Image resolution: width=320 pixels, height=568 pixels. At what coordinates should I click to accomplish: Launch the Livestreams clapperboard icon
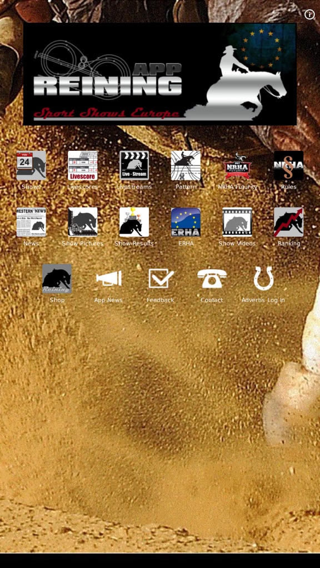[x=134, y=165]
